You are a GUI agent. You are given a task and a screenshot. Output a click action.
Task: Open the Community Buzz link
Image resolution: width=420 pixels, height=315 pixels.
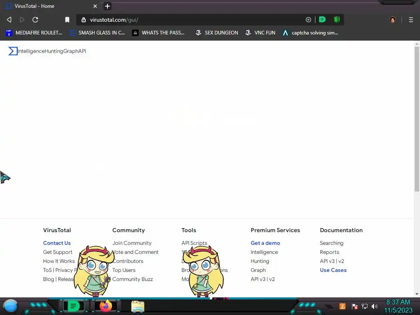[x=132, y=279]
